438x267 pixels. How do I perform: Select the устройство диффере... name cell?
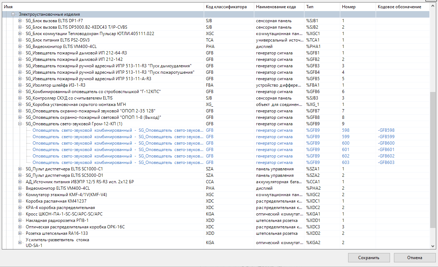[279, 85]
